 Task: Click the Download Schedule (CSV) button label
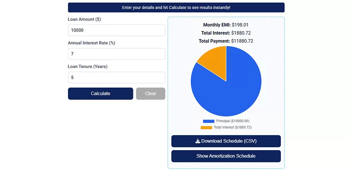point(229,141)
